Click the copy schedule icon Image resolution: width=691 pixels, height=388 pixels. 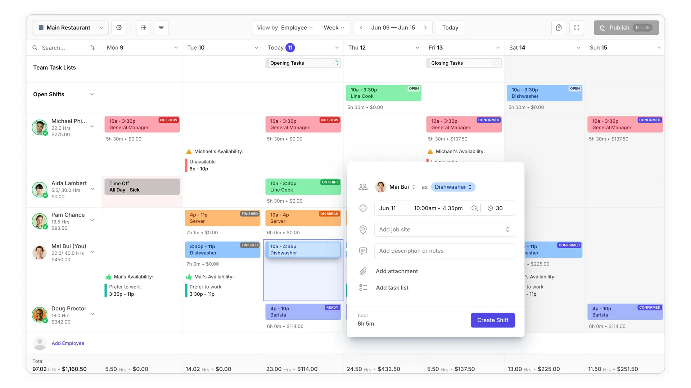click(x=559, y=28)
